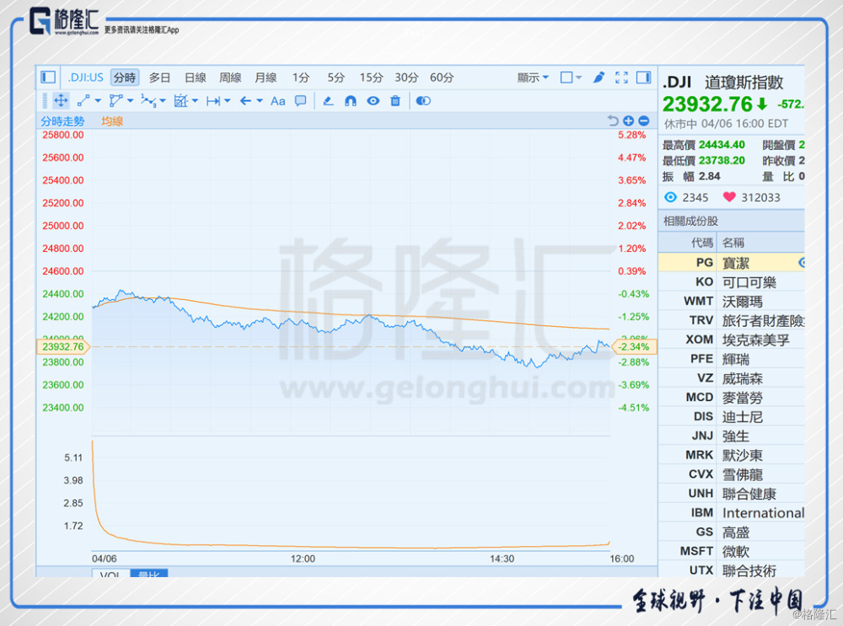This screenshot has height=626, width=843.
Task: Select the range measure tool
Action: [x=213, y=100]
